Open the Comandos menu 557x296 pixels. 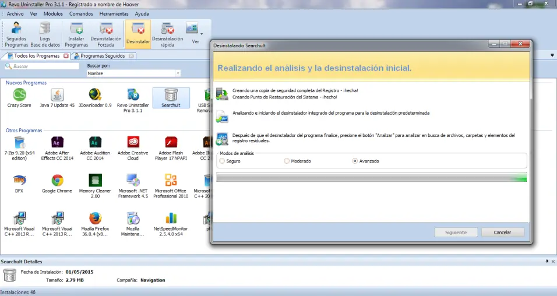click(x=81, y=14)
